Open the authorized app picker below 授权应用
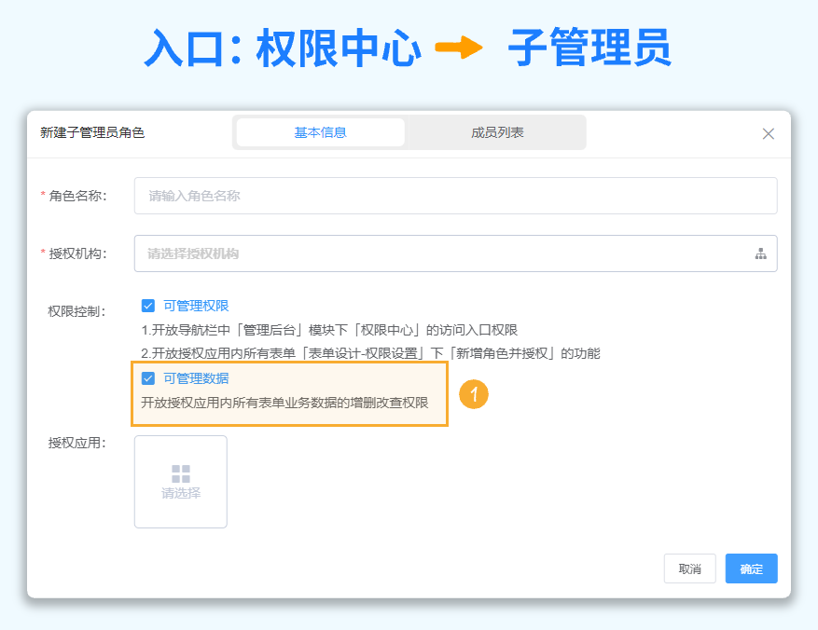 180,481
